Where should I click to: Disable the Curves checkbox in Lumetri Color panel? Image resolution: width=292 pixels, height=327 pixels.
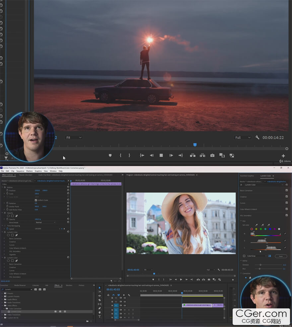tap(287, 203)
